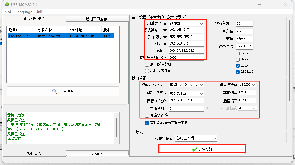
Task: Toggle the 串口设置参数 checkbox
Action: 147,71
